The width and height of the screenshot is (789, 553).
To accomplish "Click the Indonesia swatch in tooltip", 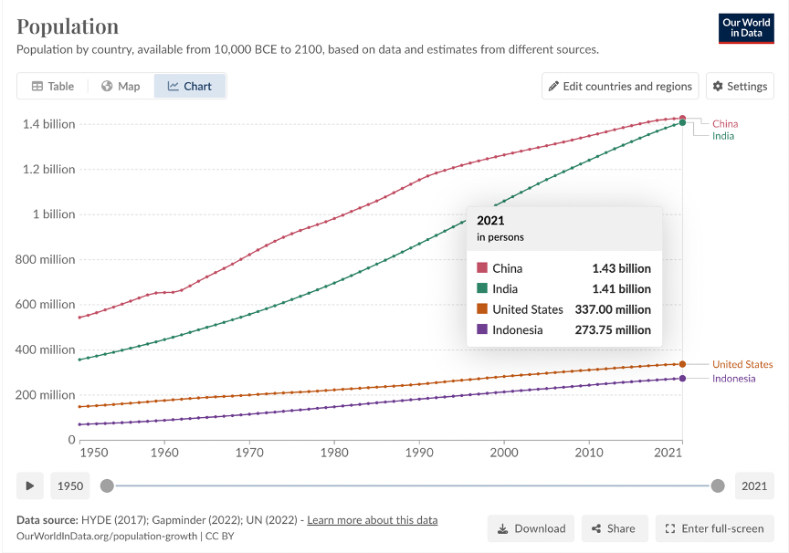I will [x=482, y=329].
